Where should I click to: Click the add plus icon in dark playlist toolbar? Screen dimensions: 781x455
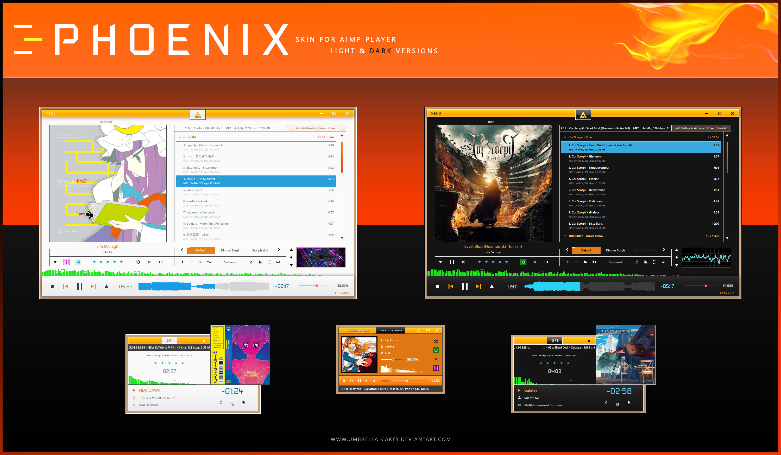pos(568,262)
